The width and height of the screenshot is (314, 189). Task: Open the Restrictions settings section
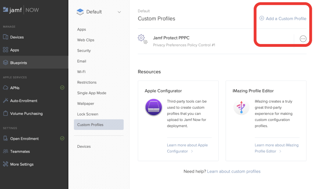[87, 82]
